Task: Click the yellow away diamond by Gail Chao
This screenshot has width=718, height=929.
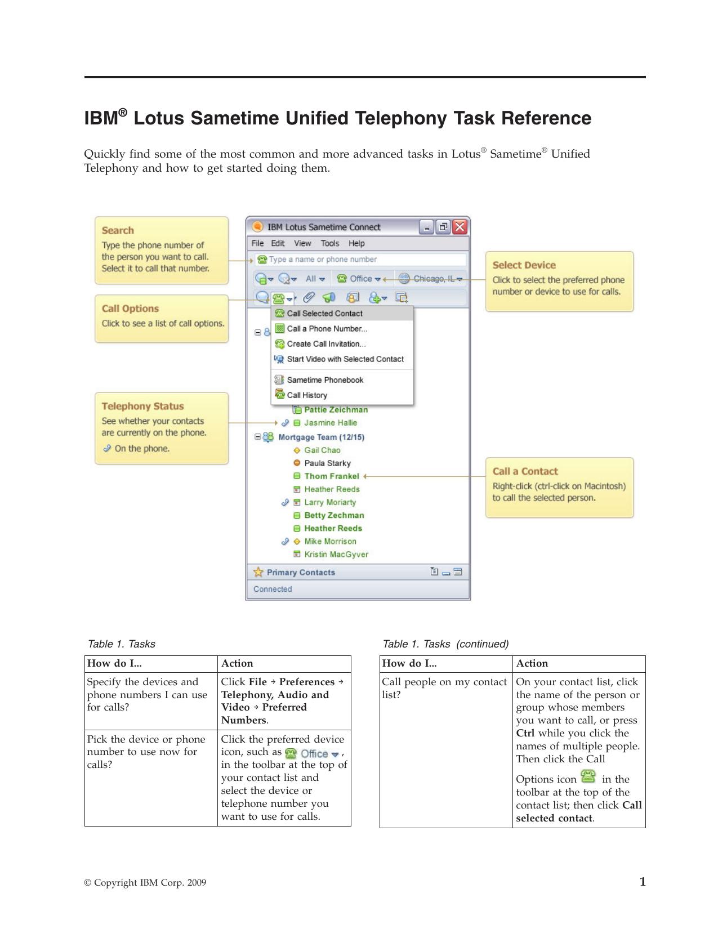Action: pyautogui.click(x=297, y=450)
